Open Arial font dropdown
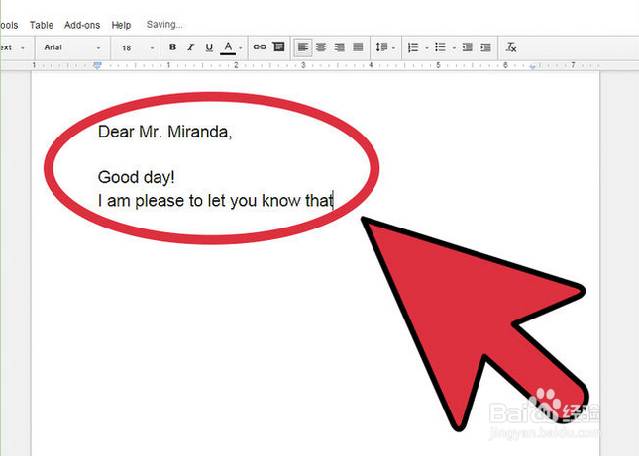639x456 pixels. 72,47
